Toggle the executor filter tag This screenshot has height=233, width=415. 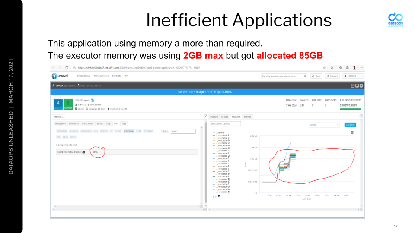pos(129,131)
